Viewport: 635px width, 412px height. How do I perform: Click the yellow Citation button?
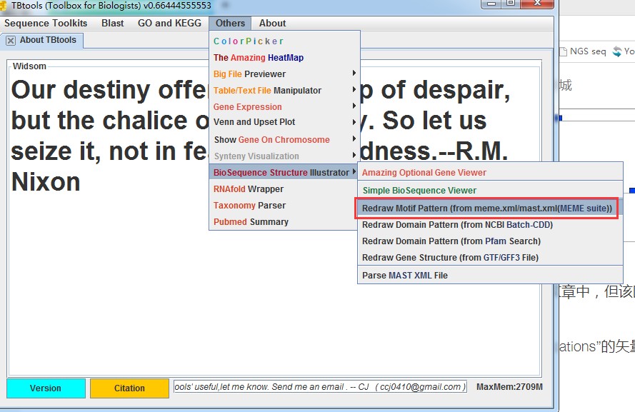coord(129,388)
